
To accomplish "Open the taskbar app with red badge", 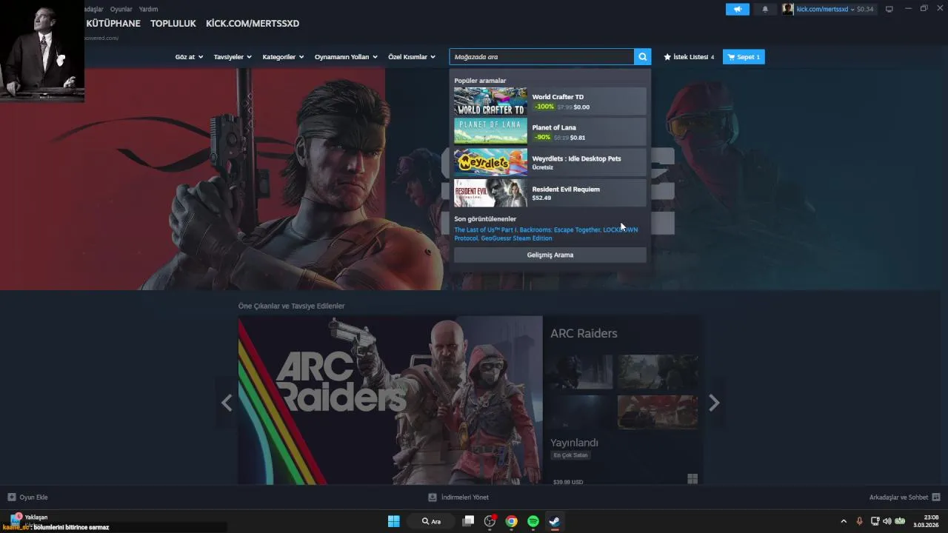I will point(490,521).
